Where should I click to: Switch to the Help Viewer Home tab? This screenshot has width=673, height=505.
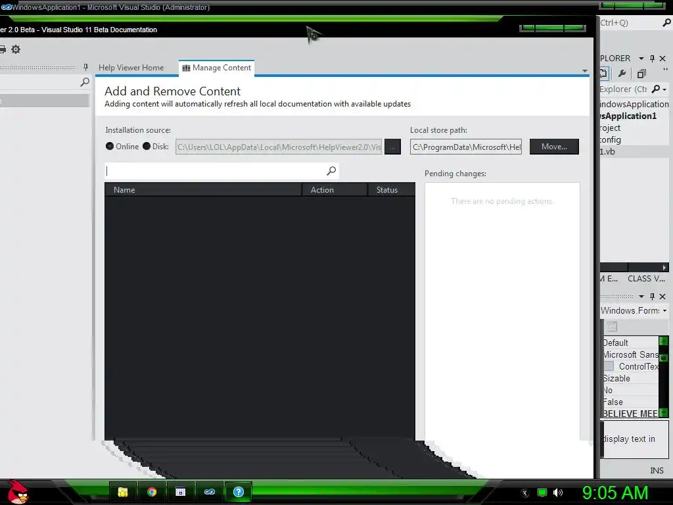click(131, 68)
